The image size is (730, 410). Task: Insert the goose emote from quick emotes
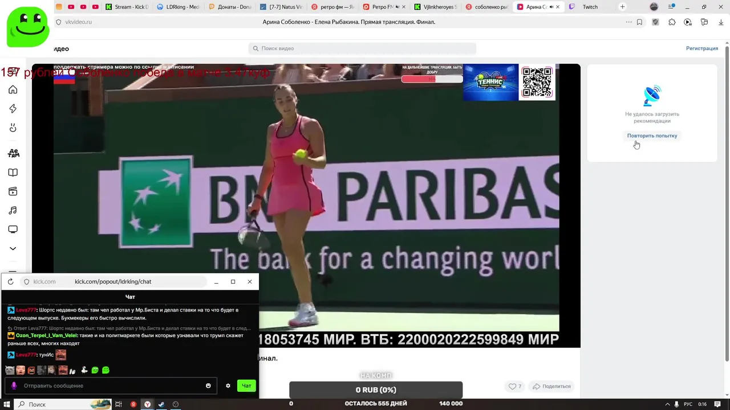(x=84, y=370)
